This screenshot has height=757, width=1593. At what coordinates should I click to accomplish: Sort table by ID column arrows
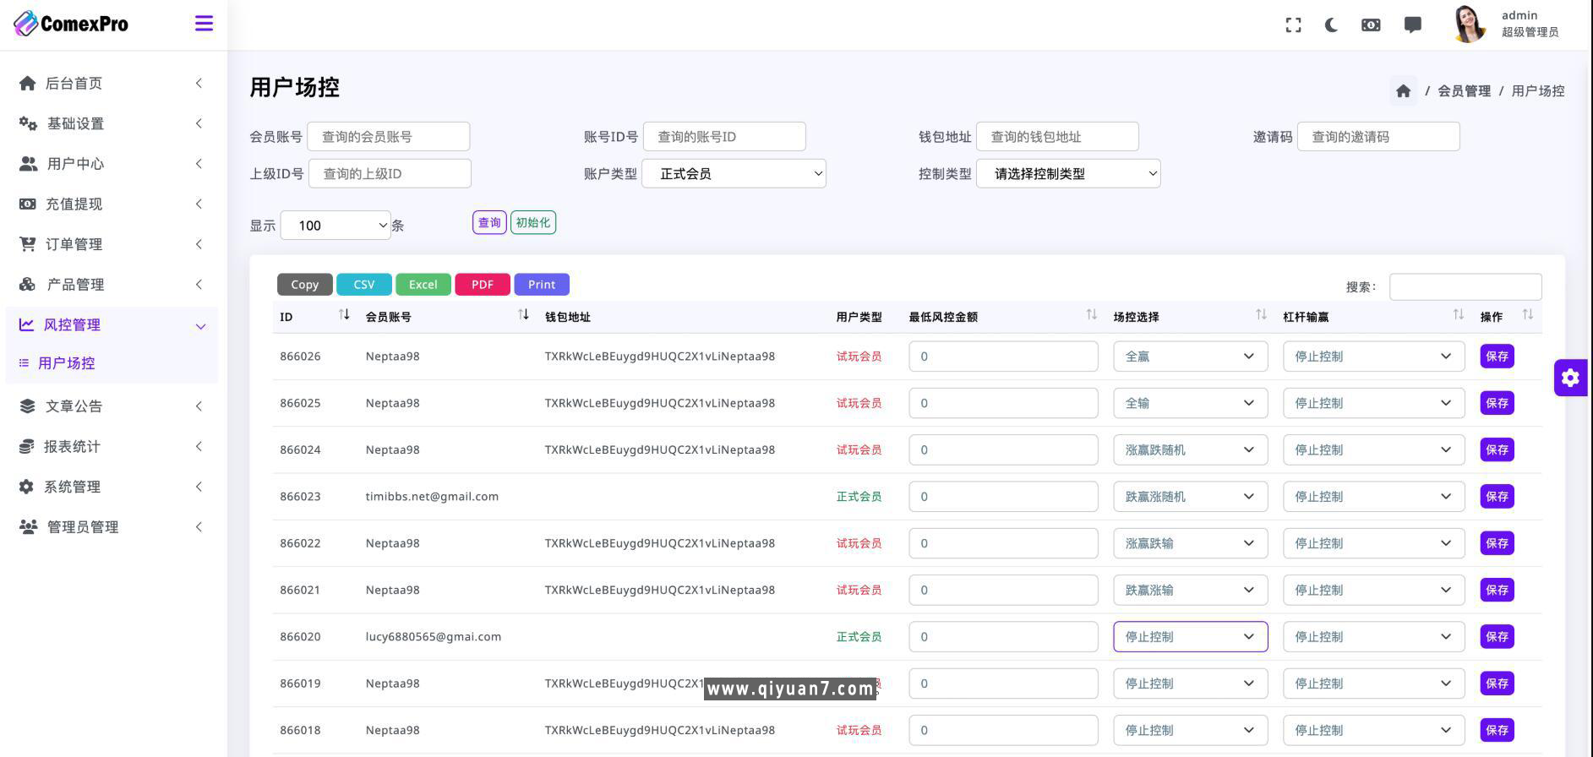point(344,315)
